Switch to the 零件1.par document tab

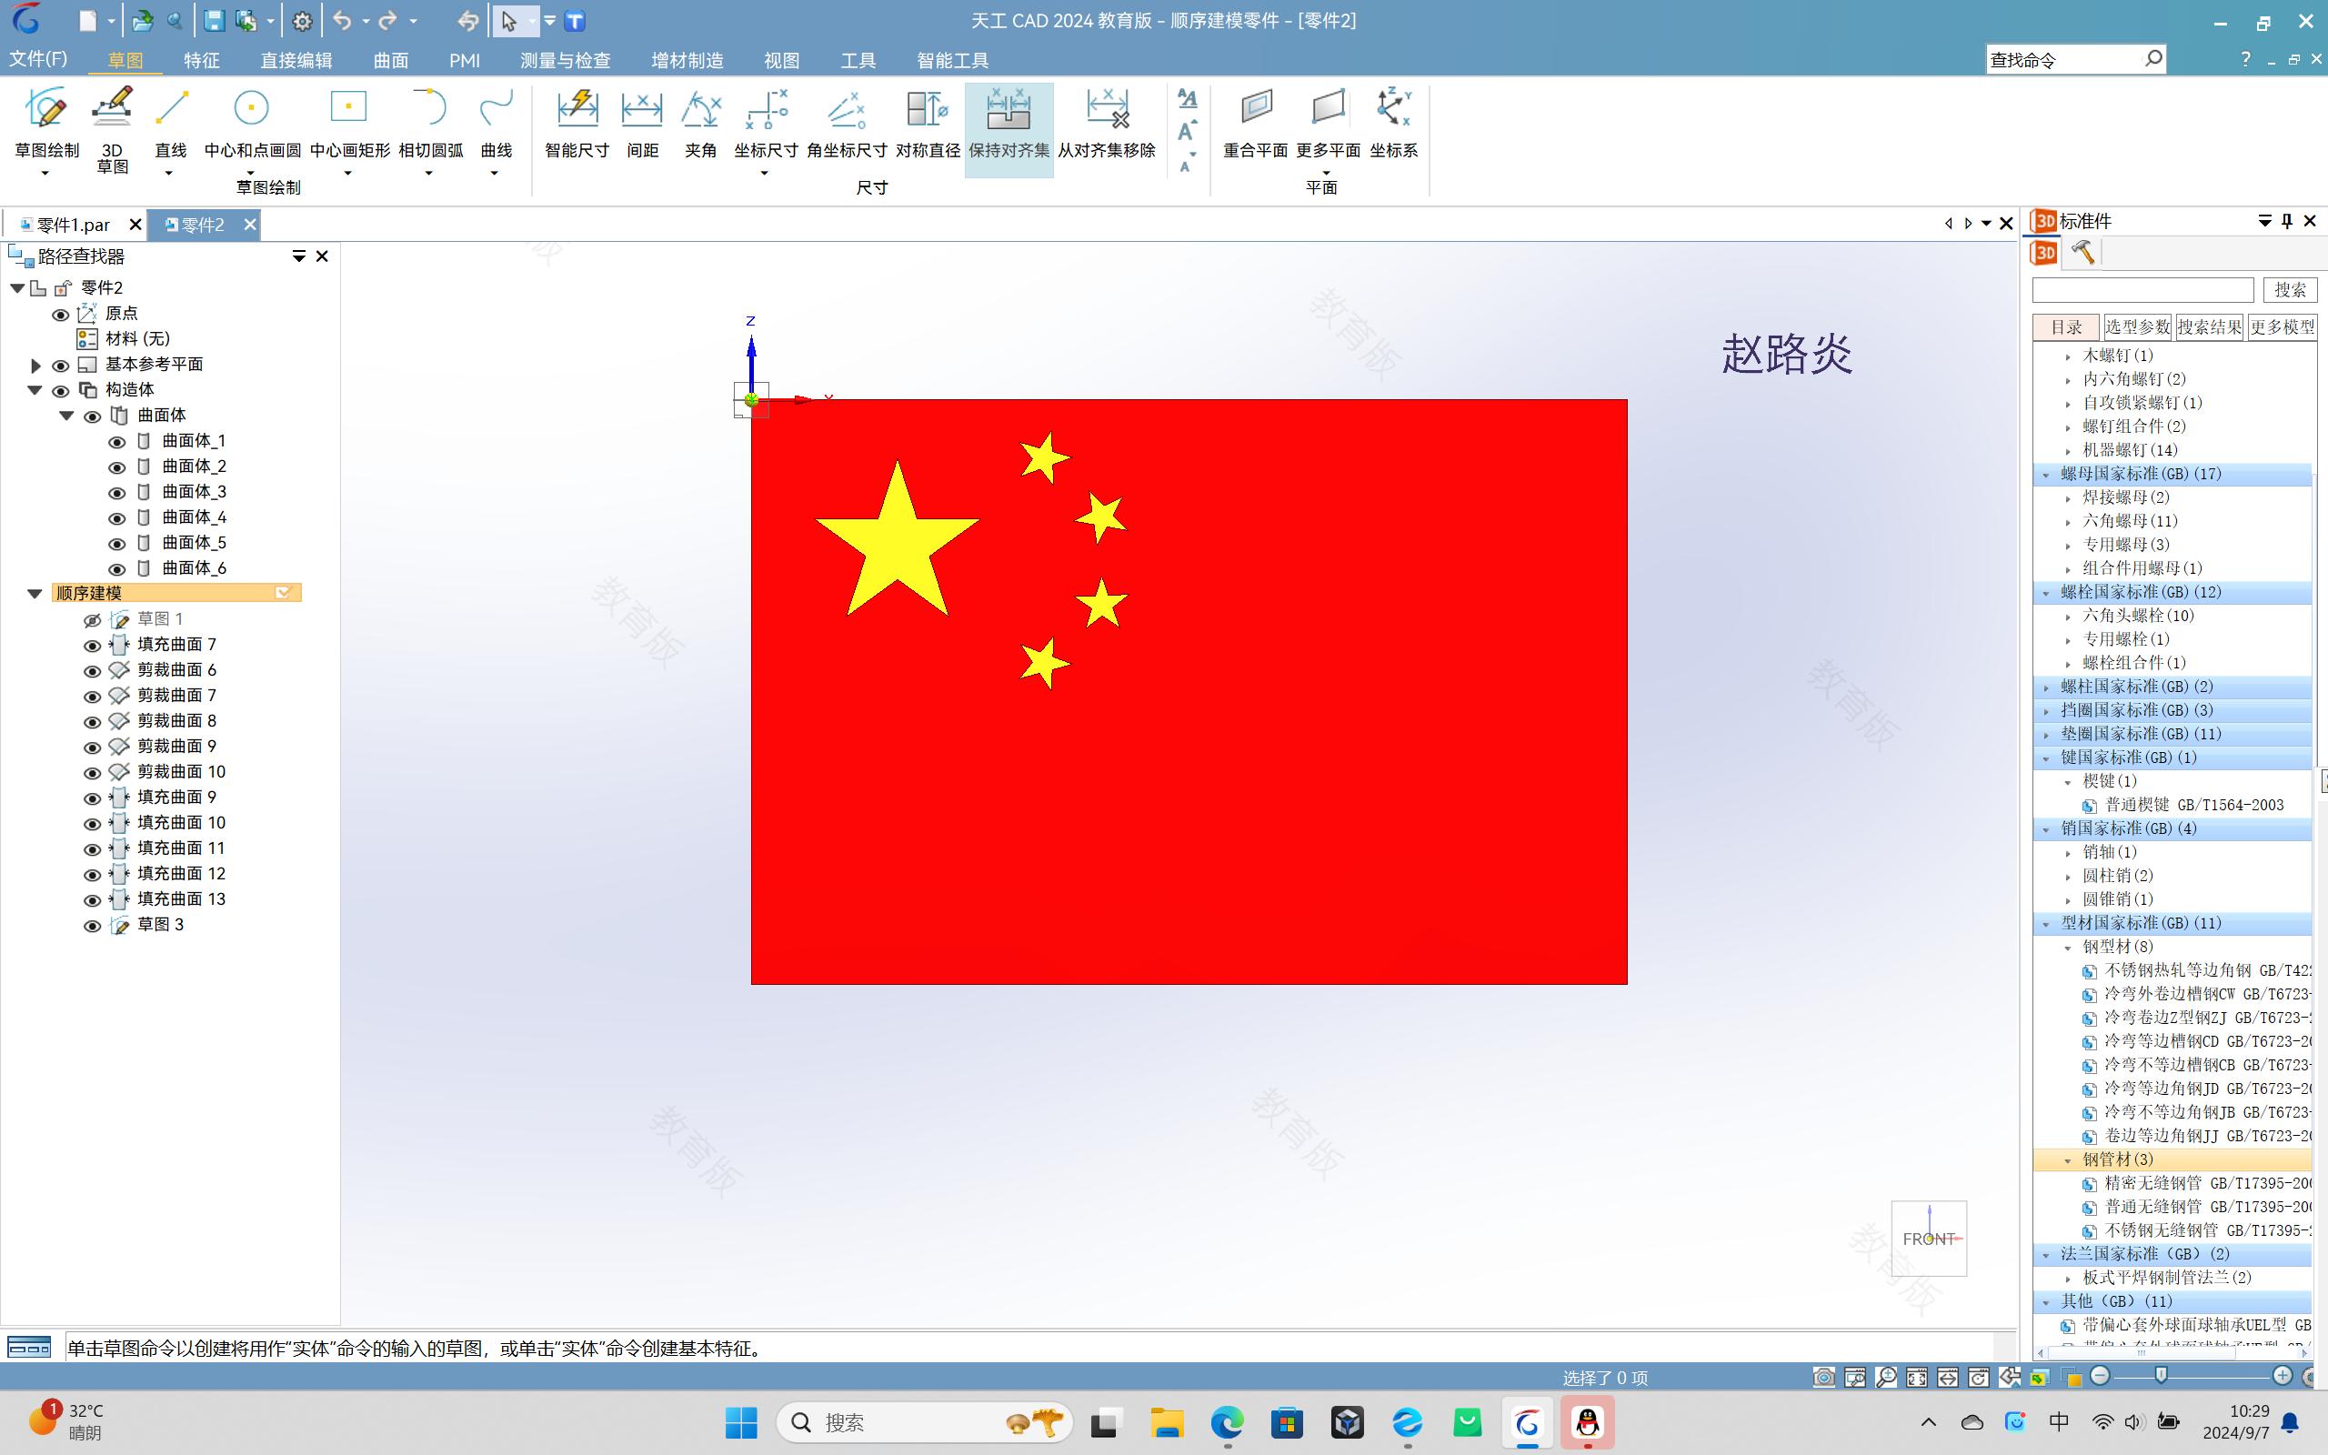pyautogui.click(x=73, y=225)
